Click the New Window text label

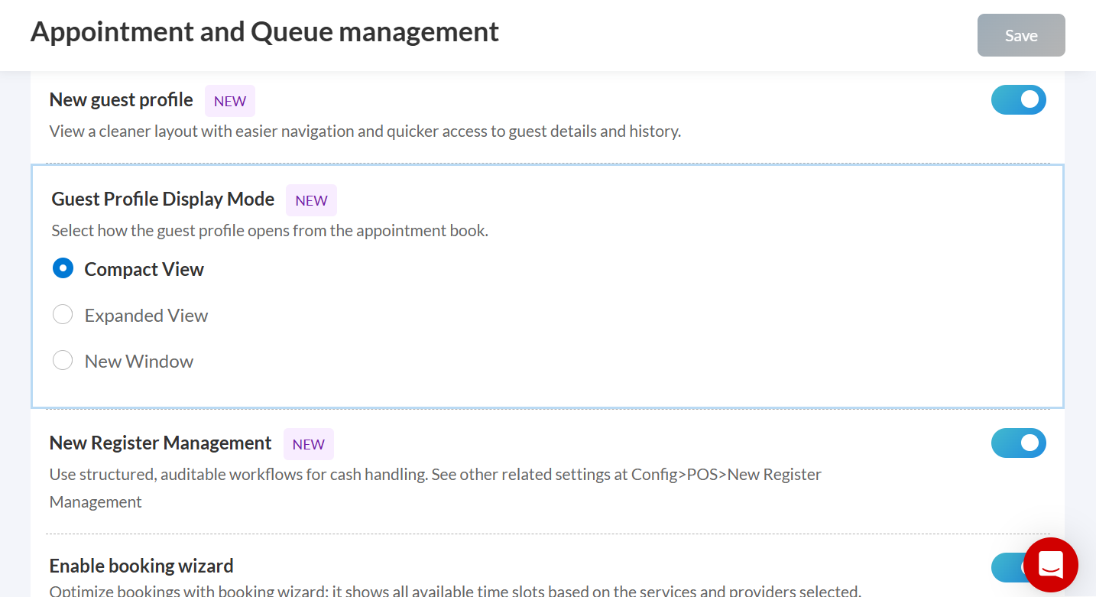(x=138, y=362)
